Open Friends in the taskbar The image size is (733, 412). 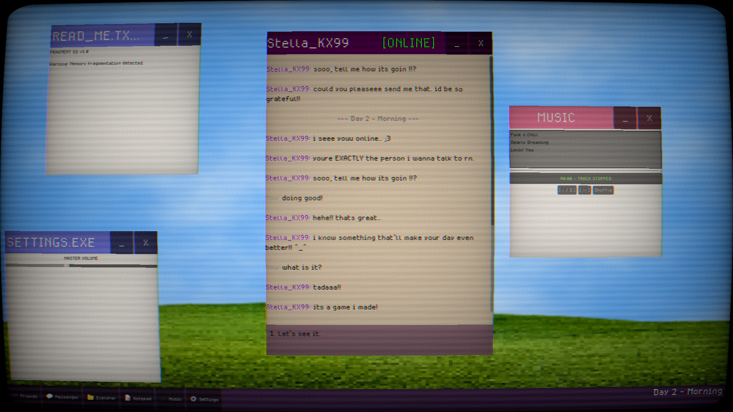click(x=27, y=396)
